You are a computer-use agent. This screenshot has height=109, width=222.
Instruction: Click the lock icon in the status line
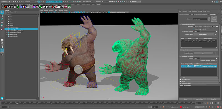(x=64, y=2)
